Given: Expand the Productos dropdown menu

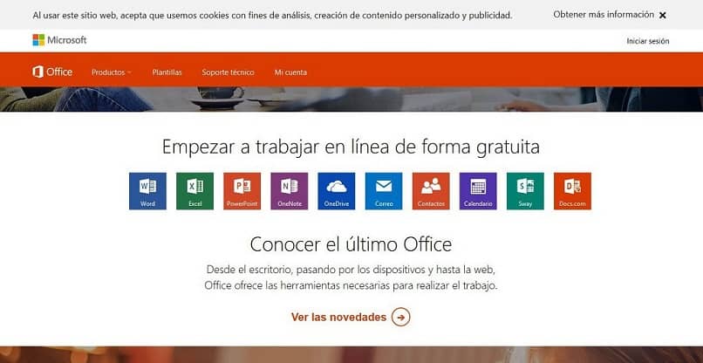Looking at the screenshot, I should click(x=111, y=72).
